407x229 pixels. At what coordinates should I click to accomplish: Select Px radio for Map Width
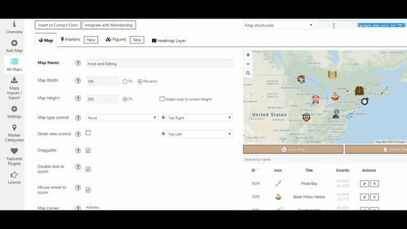(x=125, y=81)
